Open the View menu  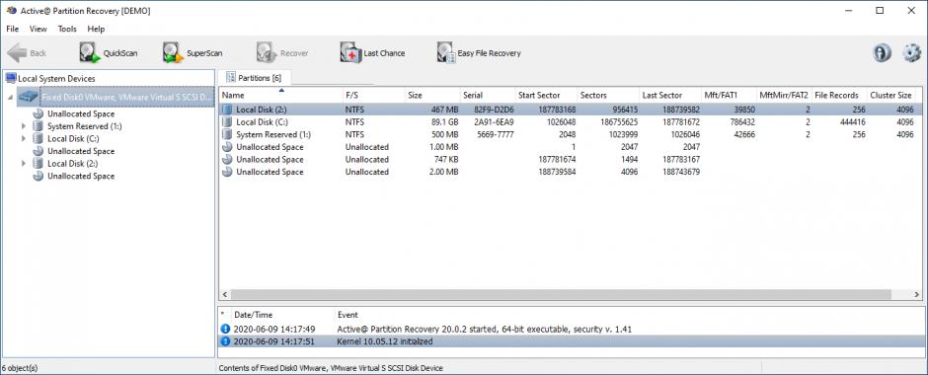pos(38,29)
